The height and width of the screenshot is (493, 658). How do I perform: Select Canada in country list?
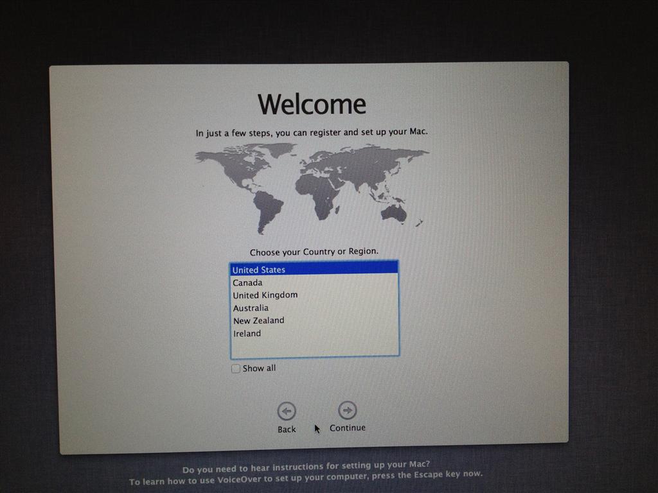coord(314,282)
